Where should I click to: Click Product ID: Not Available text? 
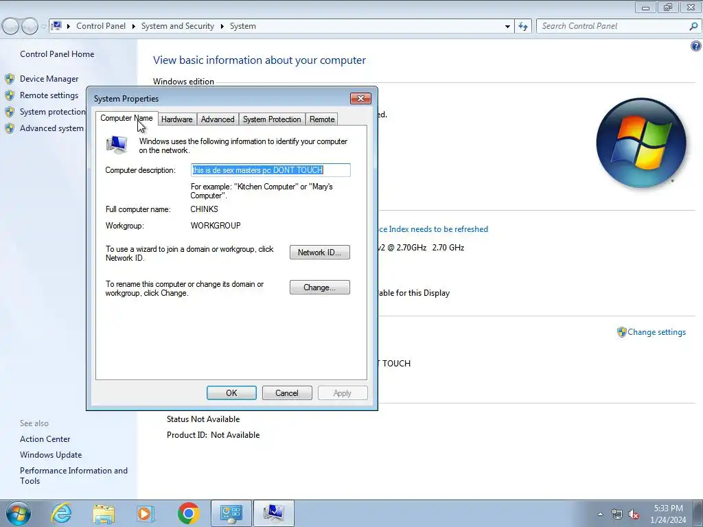[x=213, y=435]
